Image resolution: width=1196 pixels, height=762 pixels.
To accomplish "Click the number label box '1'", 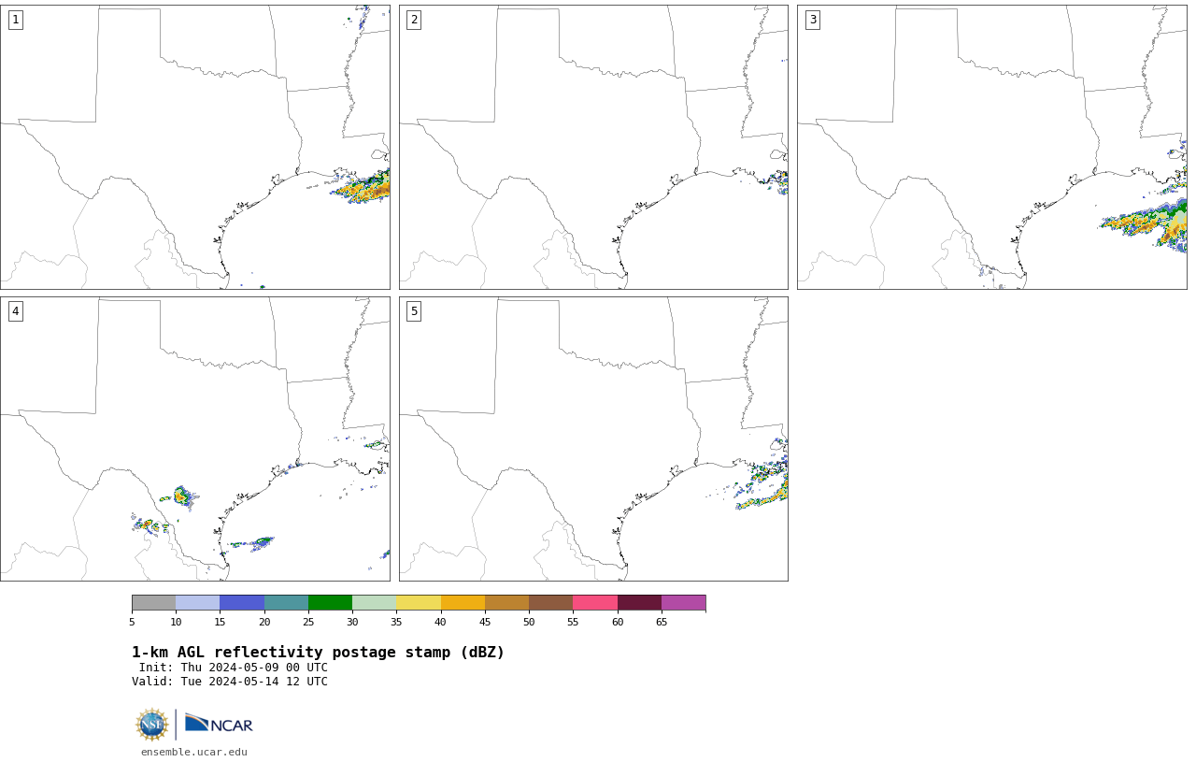I will [x=15, y=20].
